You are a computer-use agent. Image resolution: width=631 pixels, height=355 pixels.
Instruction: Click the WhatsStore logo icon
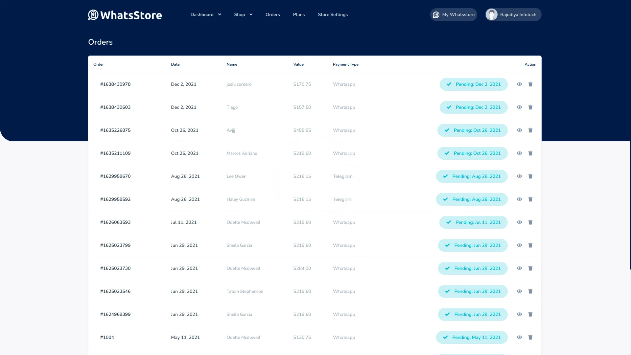93,15
